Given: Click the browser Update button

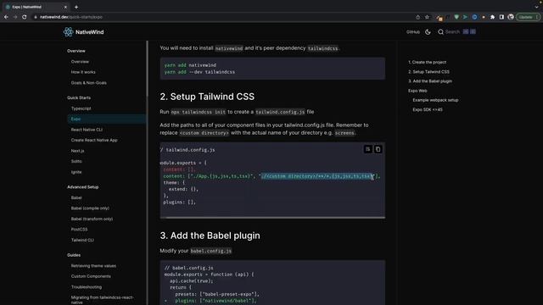Looking at the screenshot, I should click(528, 17).
